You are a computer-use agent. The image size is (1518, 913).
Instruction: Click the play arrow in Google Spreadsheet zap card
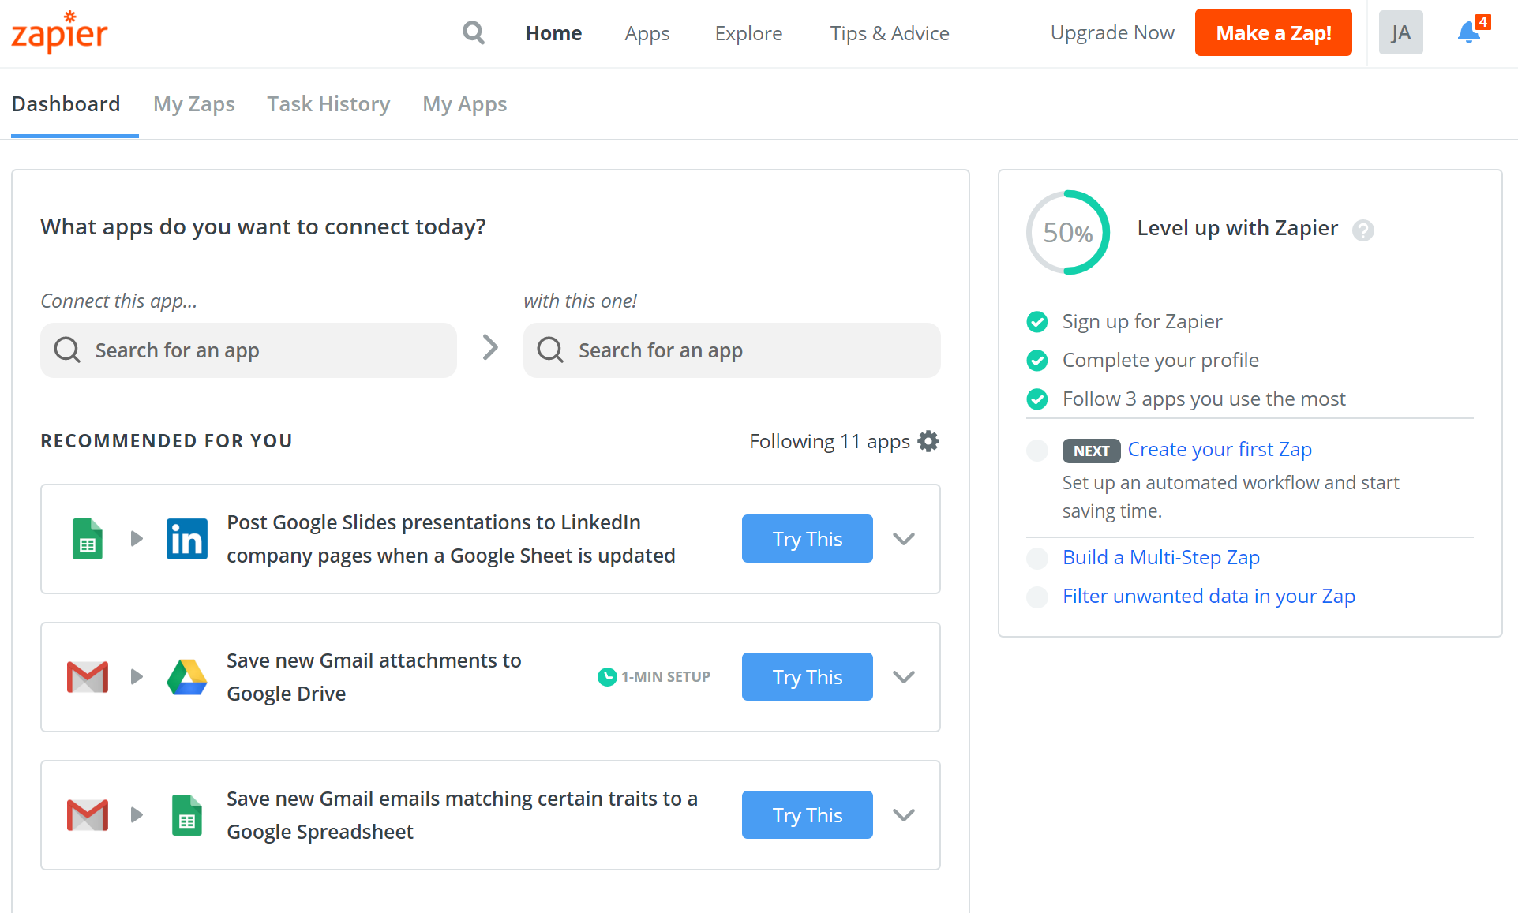pos(137,815)
